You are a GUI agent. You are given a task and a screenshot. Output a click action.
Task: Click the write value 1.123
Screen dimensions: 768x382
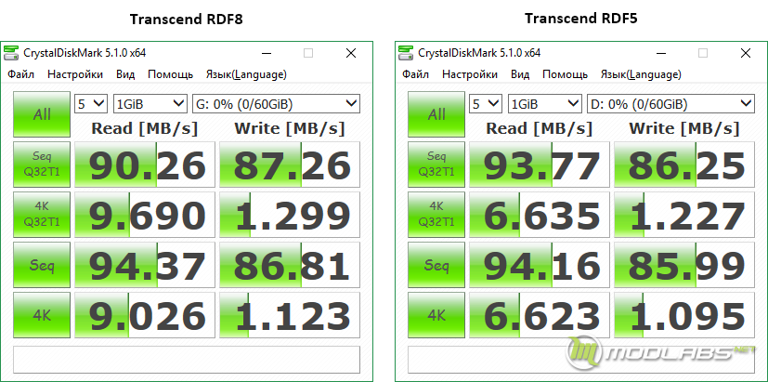point(290,315)
